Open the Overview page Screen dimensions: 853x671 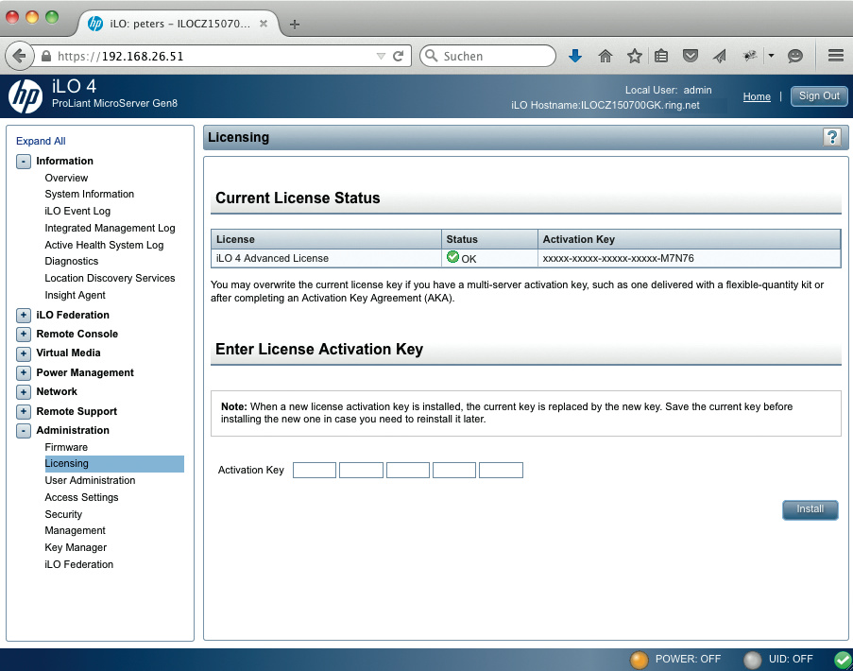tap(66, 178)
